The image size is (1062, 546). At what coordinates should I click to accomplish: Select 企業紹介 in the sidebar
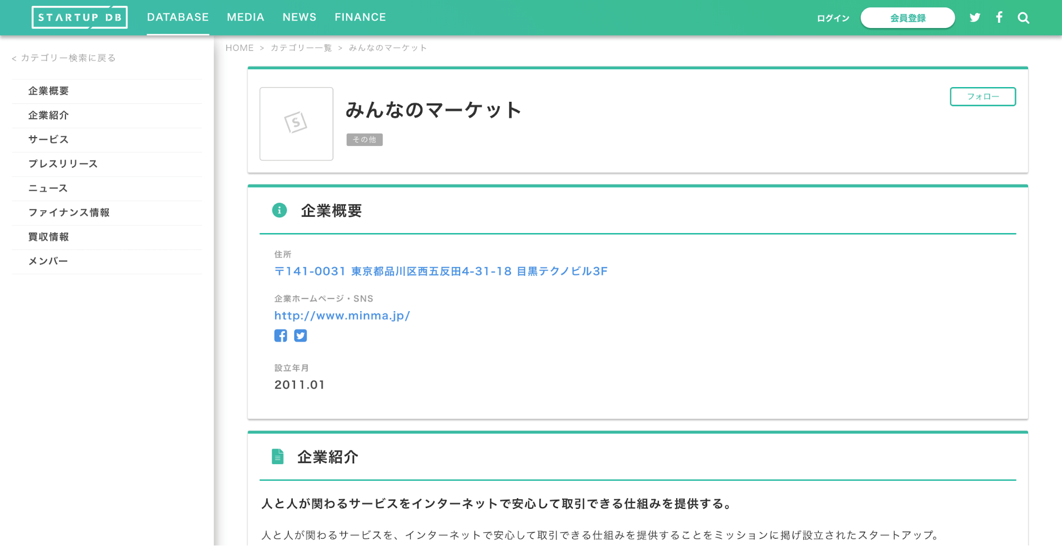107,115
